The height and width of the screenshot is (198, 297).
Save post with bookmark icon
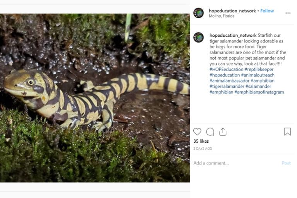(287, 131)
